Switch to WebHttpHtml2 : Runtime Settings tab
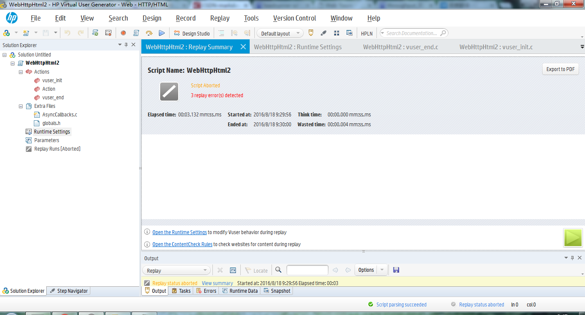 tap(298, 47)
